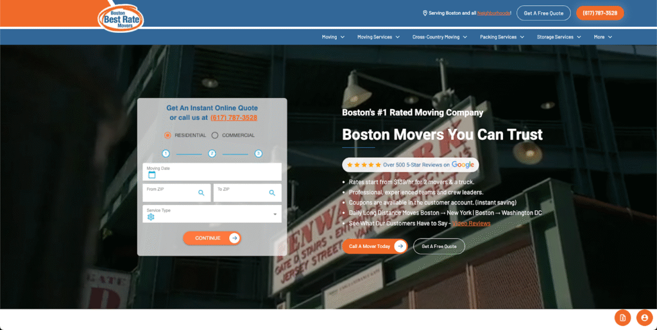This screenshot has height=330, width=657.
Task: Open the Packing Services menu
Action: coord(502,37)
